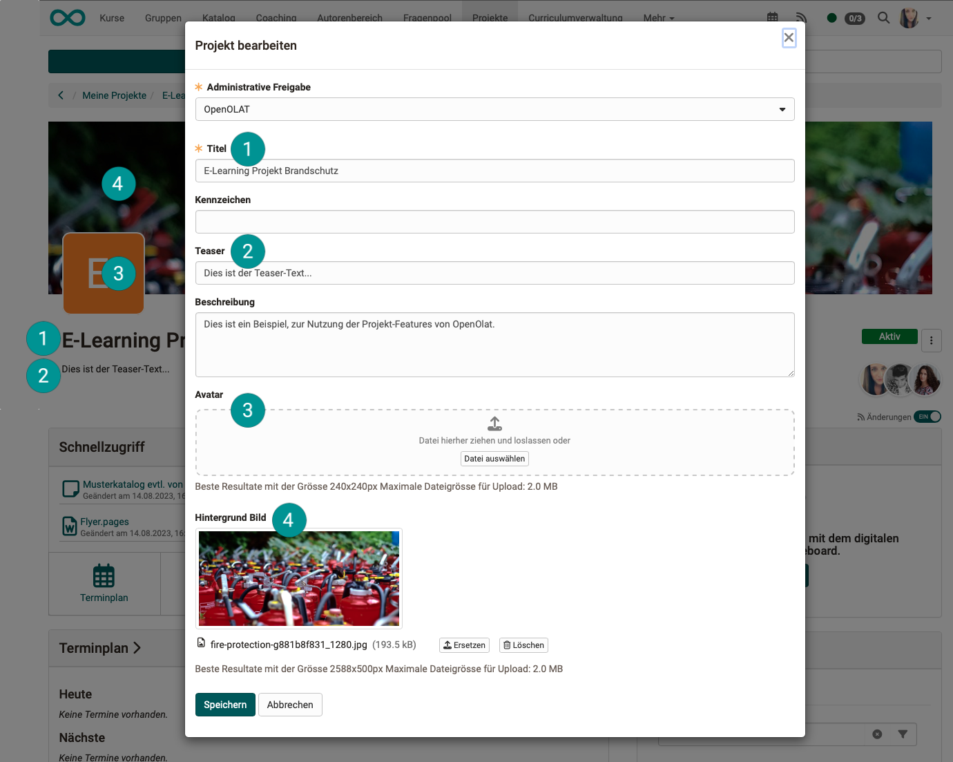Open the calendar icon in top bar
Screen dimensions: 953x762
pos(773,18)
